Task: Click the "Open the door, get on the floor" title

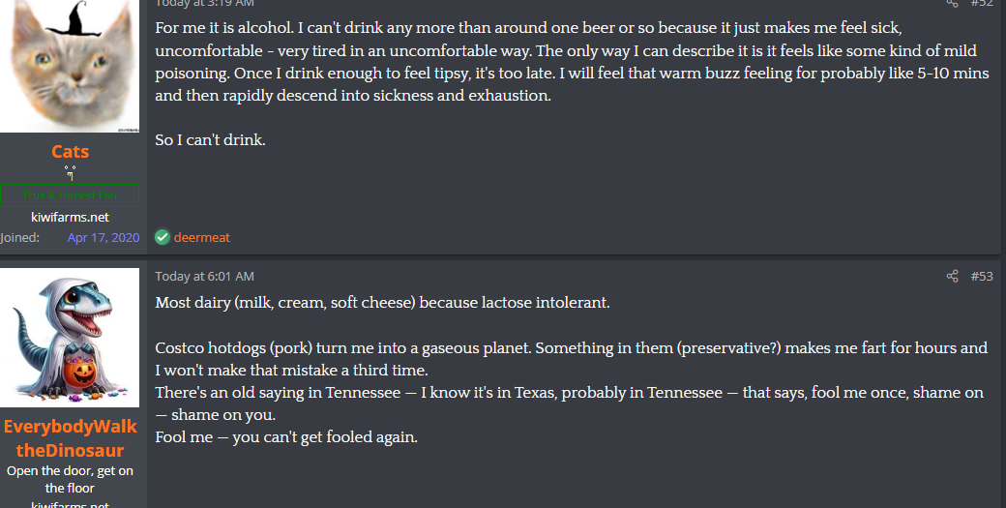Action: pyautogui.click(x=70, y=480)
